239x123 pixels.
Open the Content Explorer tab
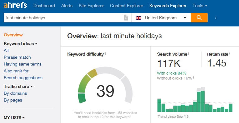(127, 6)
